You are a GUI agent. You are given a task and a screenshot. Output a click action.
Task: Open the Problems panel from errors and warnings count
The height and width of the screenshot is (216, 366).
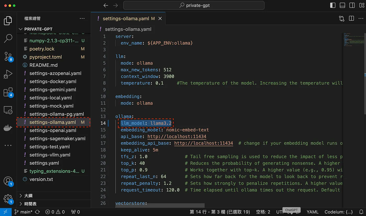click(x=55, y=212)
